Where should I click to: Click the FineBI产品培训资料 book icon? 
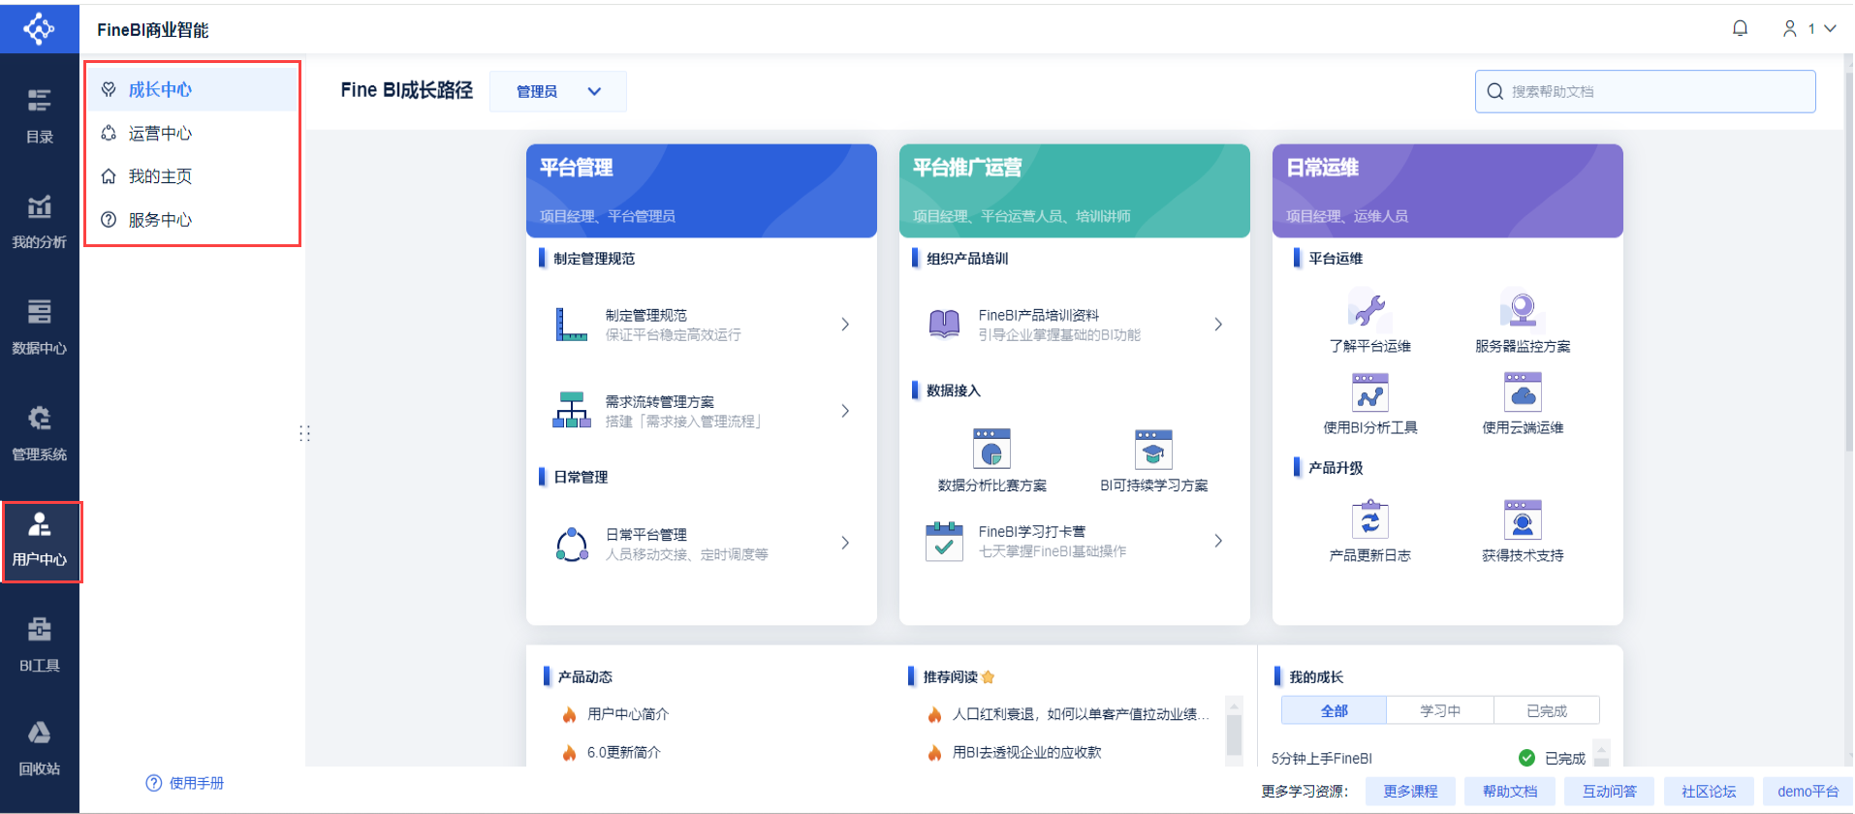pyautogui.click(x=944, y=325)
